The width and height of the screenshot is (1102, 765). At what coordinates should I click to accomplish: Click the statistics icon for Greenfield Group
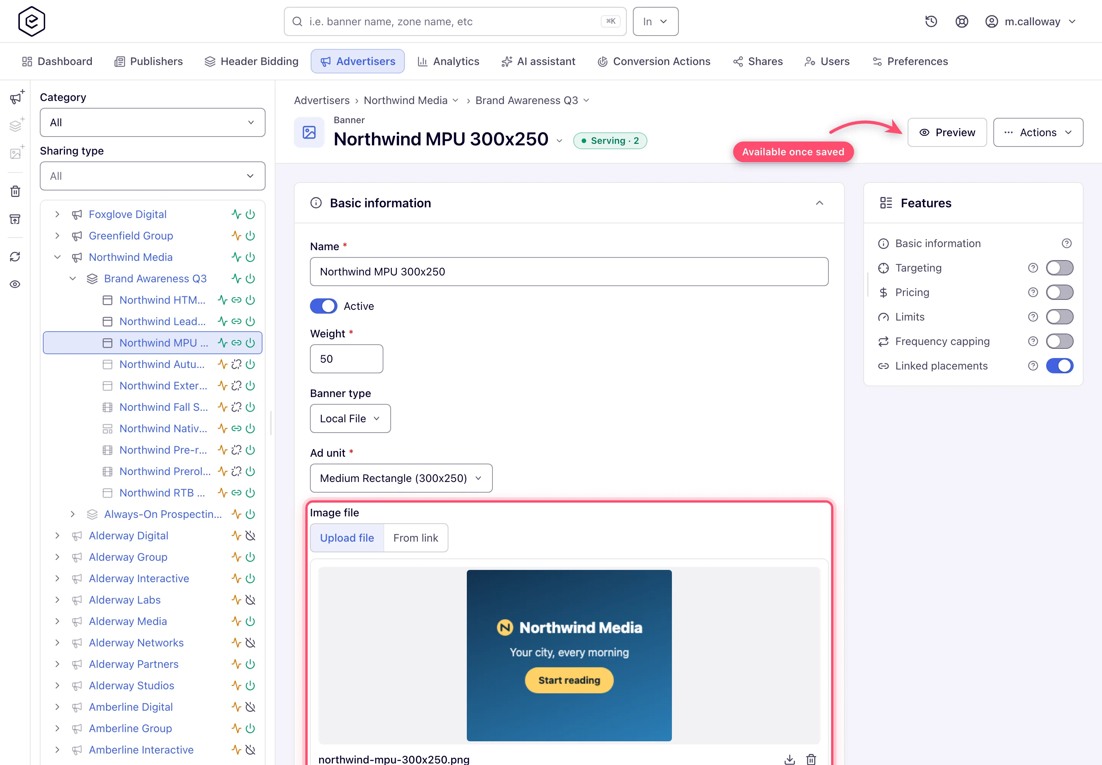click(236, 236)
